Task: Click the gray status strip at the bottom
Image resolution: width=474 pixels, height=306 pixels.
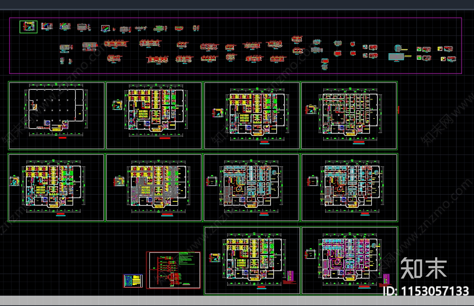Action: point(237,300)
